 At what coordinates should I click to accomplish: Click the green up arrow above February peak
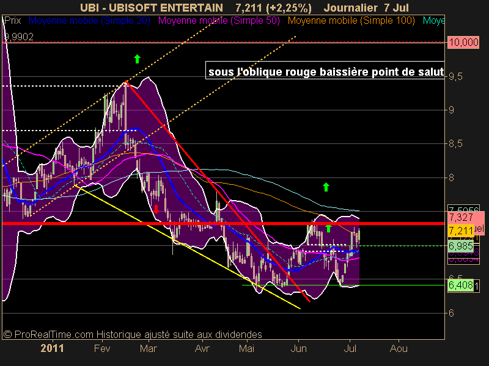137,59
